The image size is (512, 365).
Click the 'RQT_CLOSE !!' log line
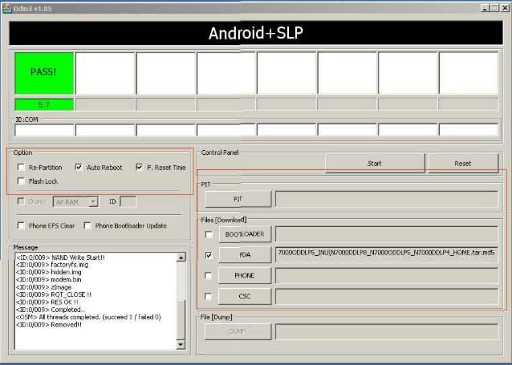(x=53, y=295)
